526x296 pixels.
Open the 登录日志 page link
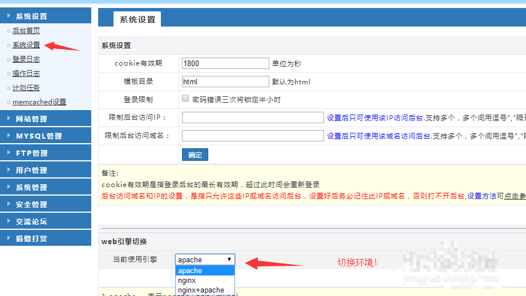pyautogui.click(x=26, y=59)
